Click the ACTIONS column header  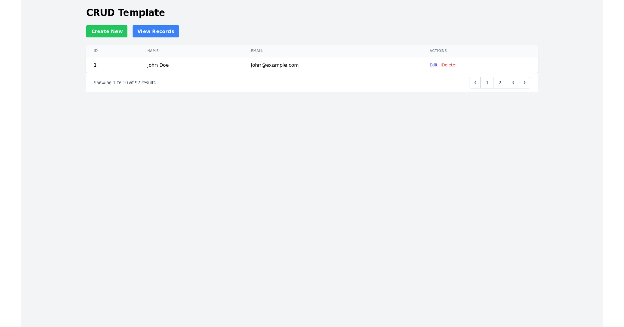(438, 50)
